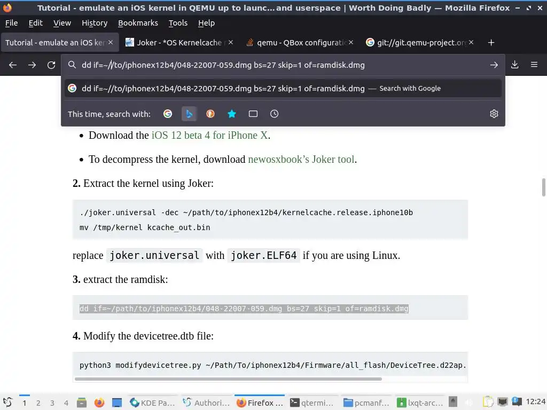Open the Tools menu
This screenshot has width=547, height=410.
coord(178,23)
